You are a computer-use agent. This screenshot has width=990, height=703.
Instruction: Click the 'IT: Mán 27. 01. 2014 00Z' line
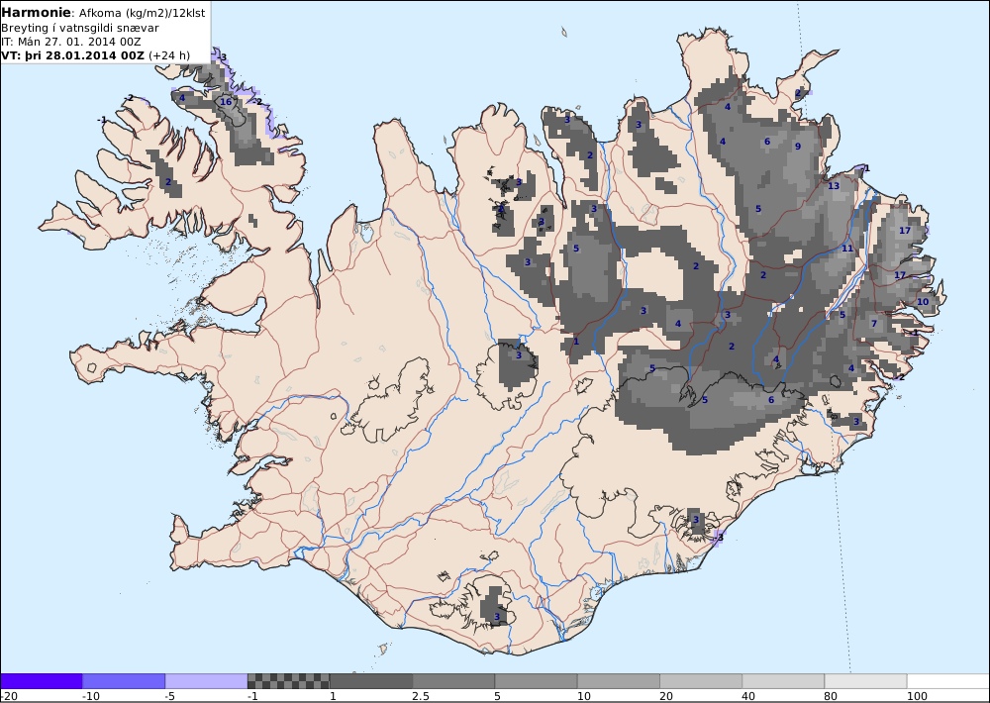(70, 42)
